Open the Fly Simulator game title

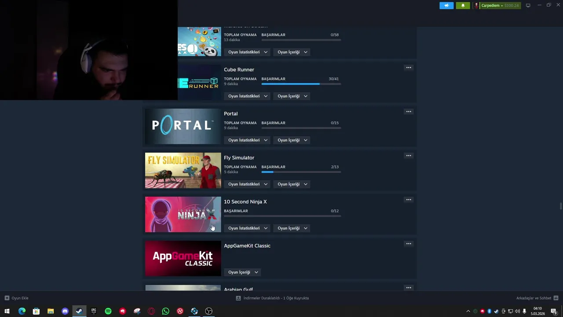click(239, 158)
